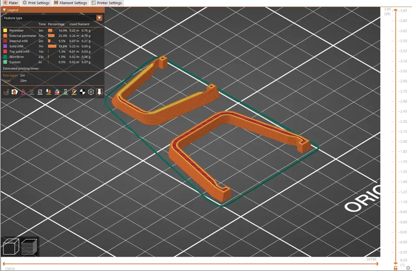Toggle Seams visibility icon
The width and height of the screenshot is (412, 271).
point(40,92)
